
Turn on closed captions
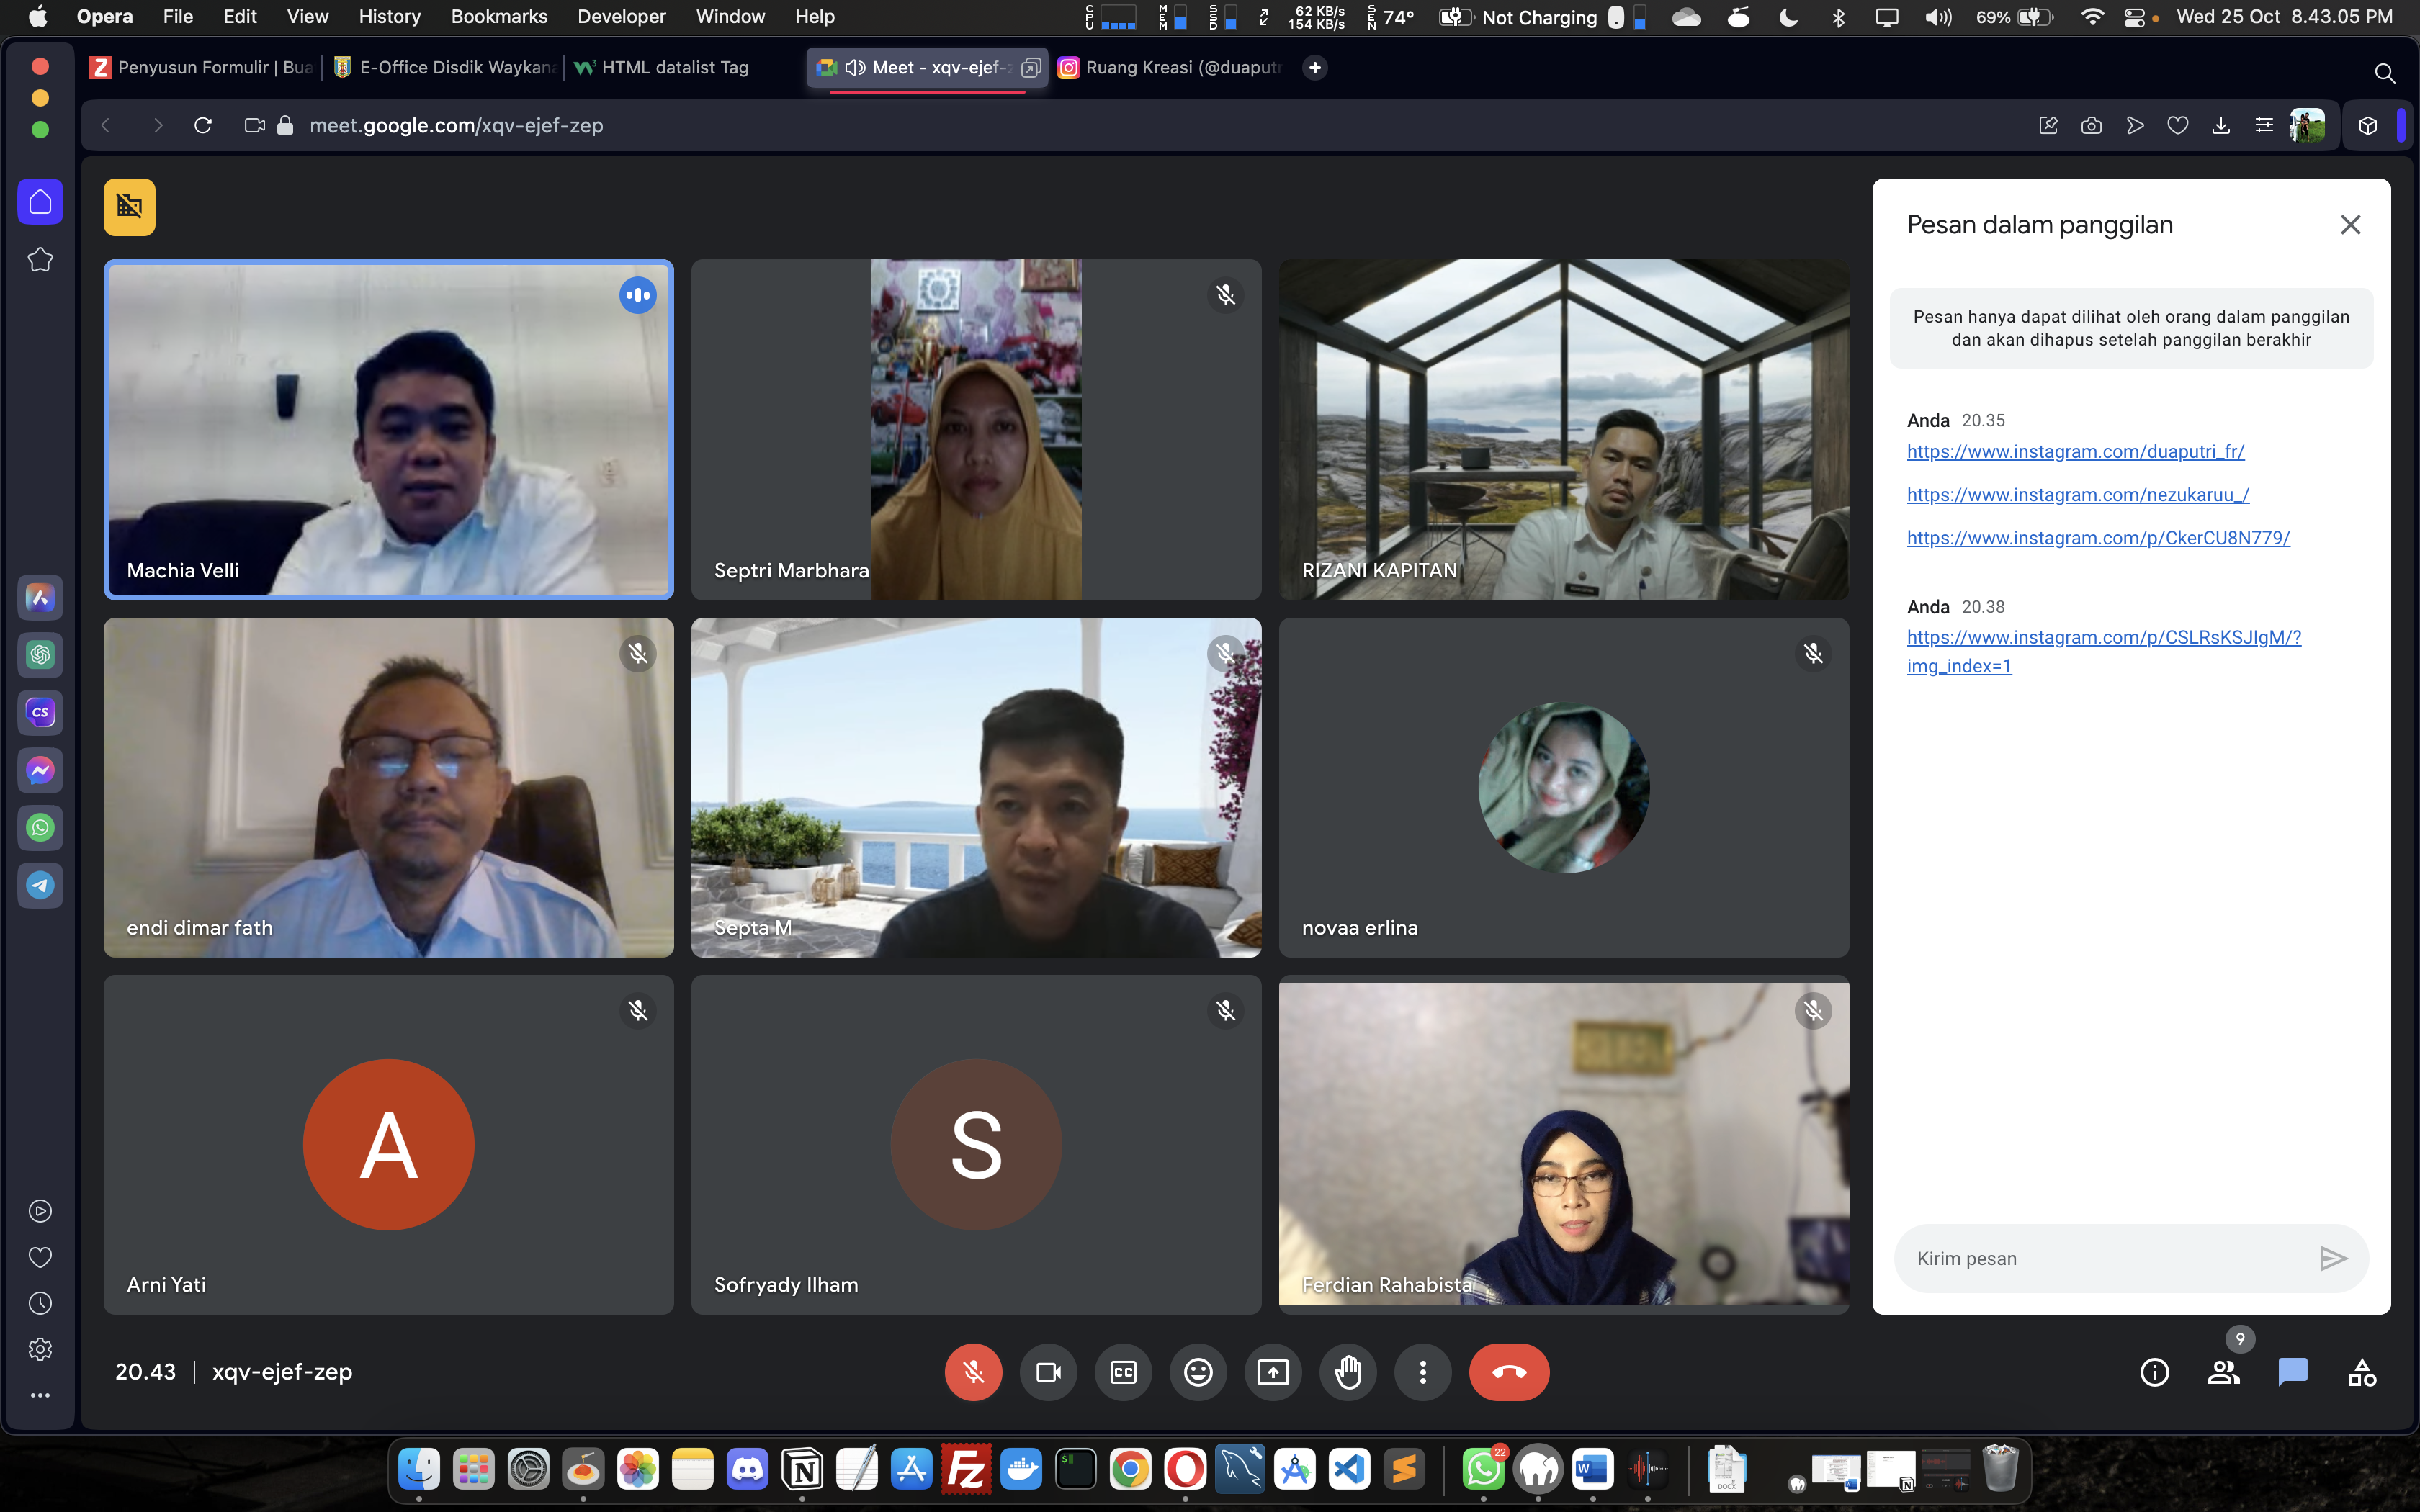point(1123,1372)
